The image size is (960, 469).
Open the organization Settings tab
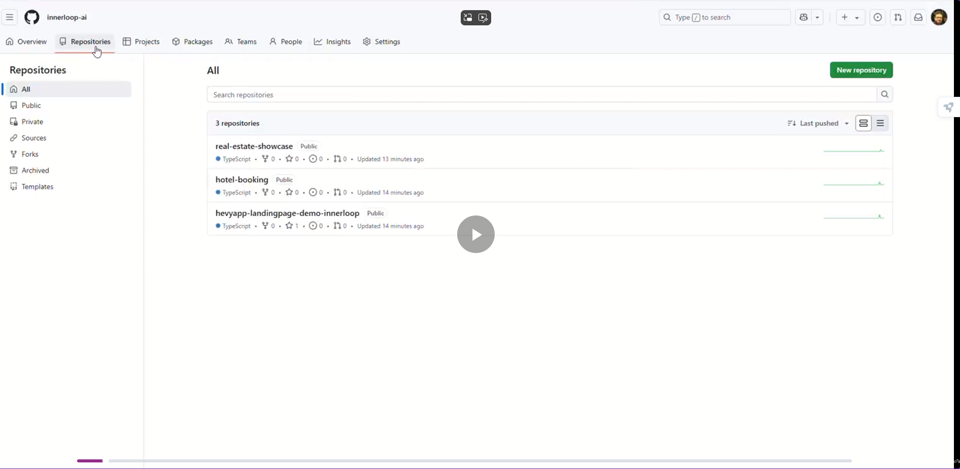[x=382, y=42]
